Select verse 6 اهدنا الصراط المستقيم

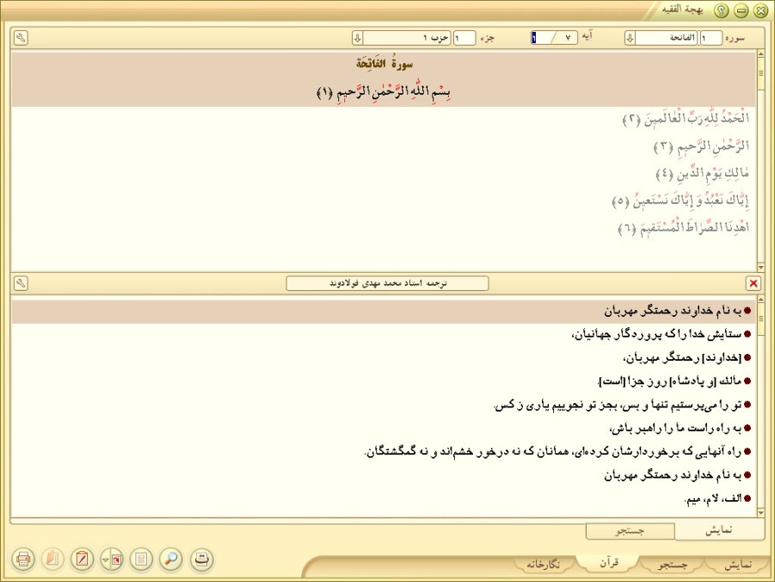pos(684,227)
